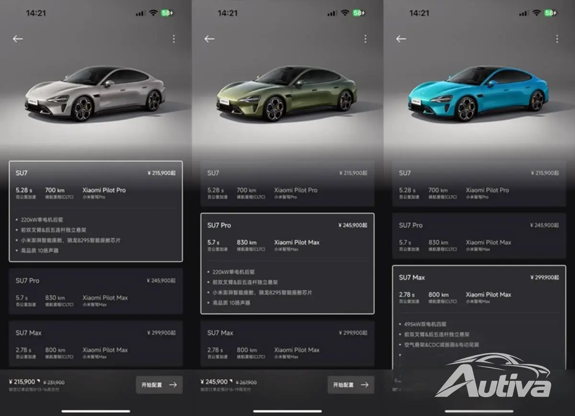575x416 pixels.
Task: Tap the 14:21 clock on gray car screen
Action: point(36,13)
